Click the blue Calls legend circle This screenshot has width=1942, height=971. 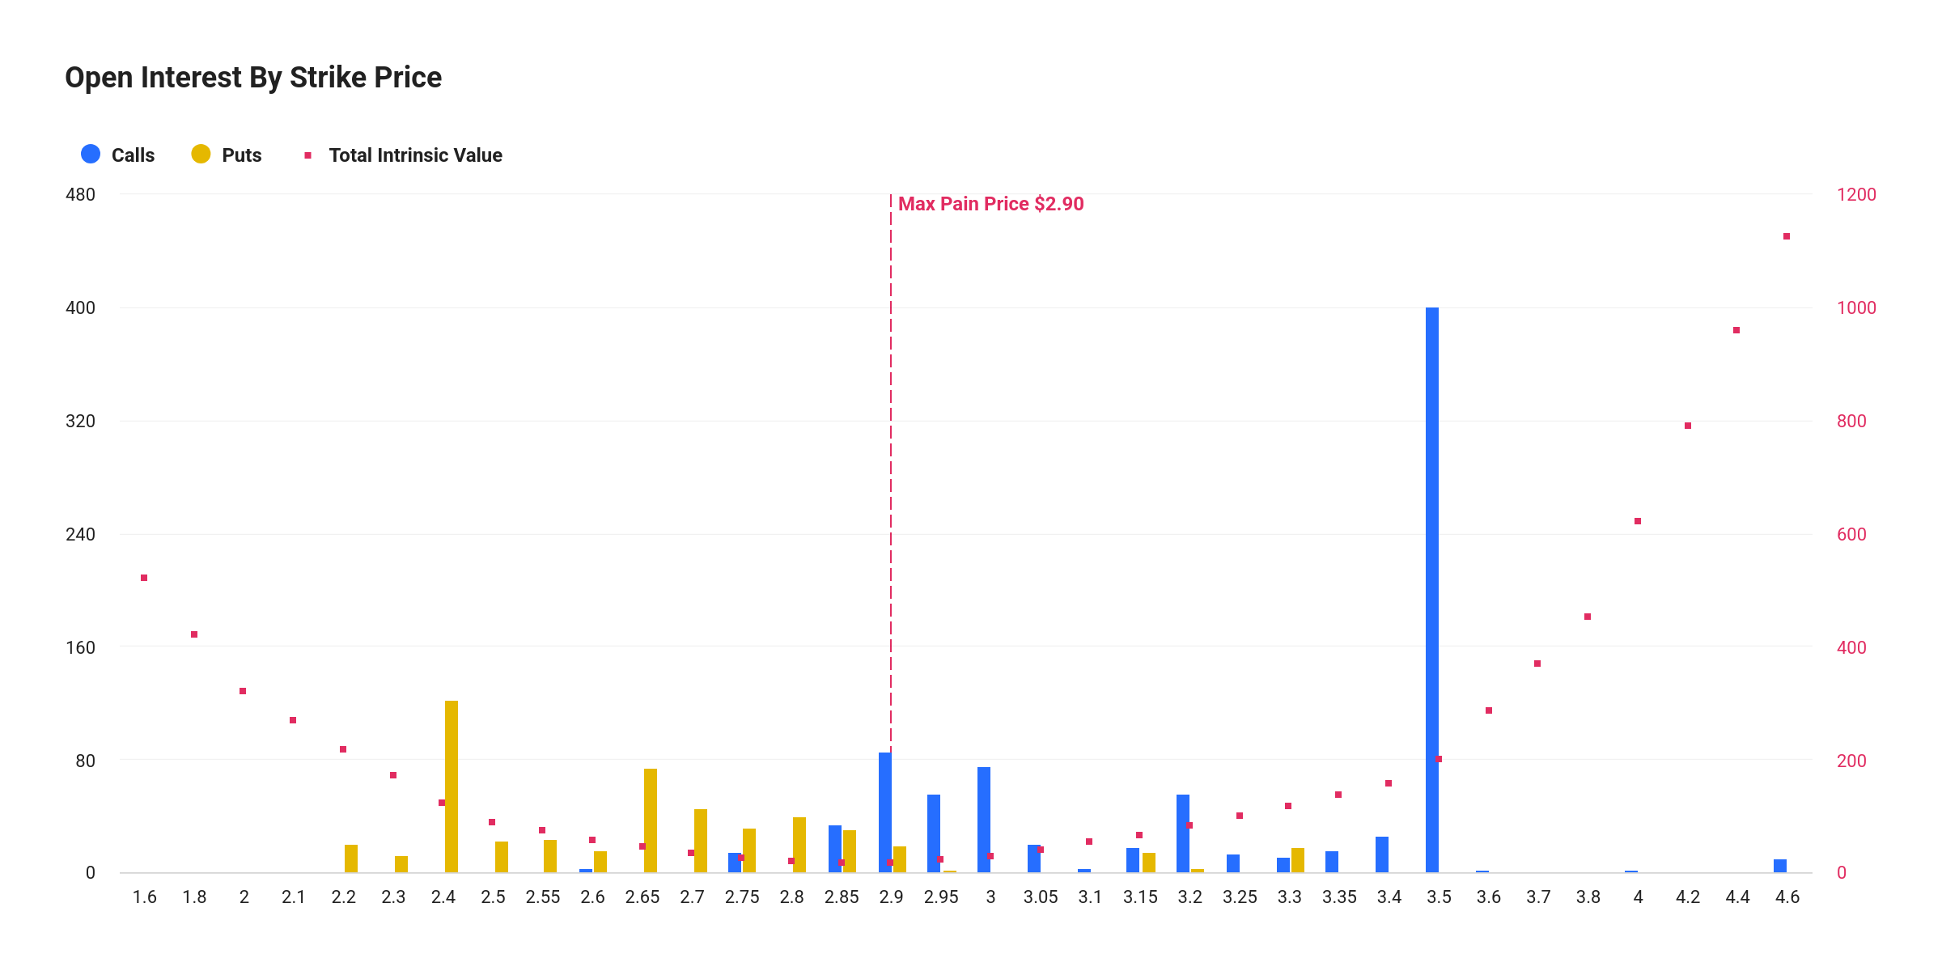pos(91,155)
